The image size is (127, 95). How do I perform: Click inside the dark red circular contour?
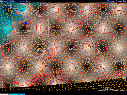pos(112,57)
